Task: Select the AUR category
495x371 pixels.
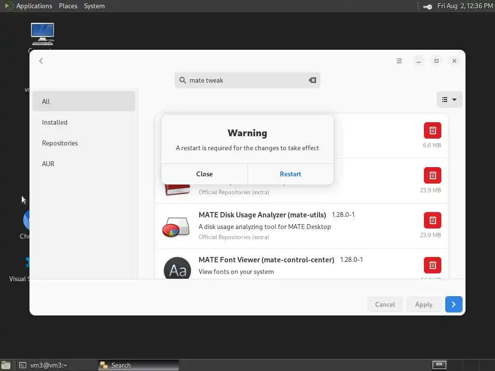Action: click(84, 164)
